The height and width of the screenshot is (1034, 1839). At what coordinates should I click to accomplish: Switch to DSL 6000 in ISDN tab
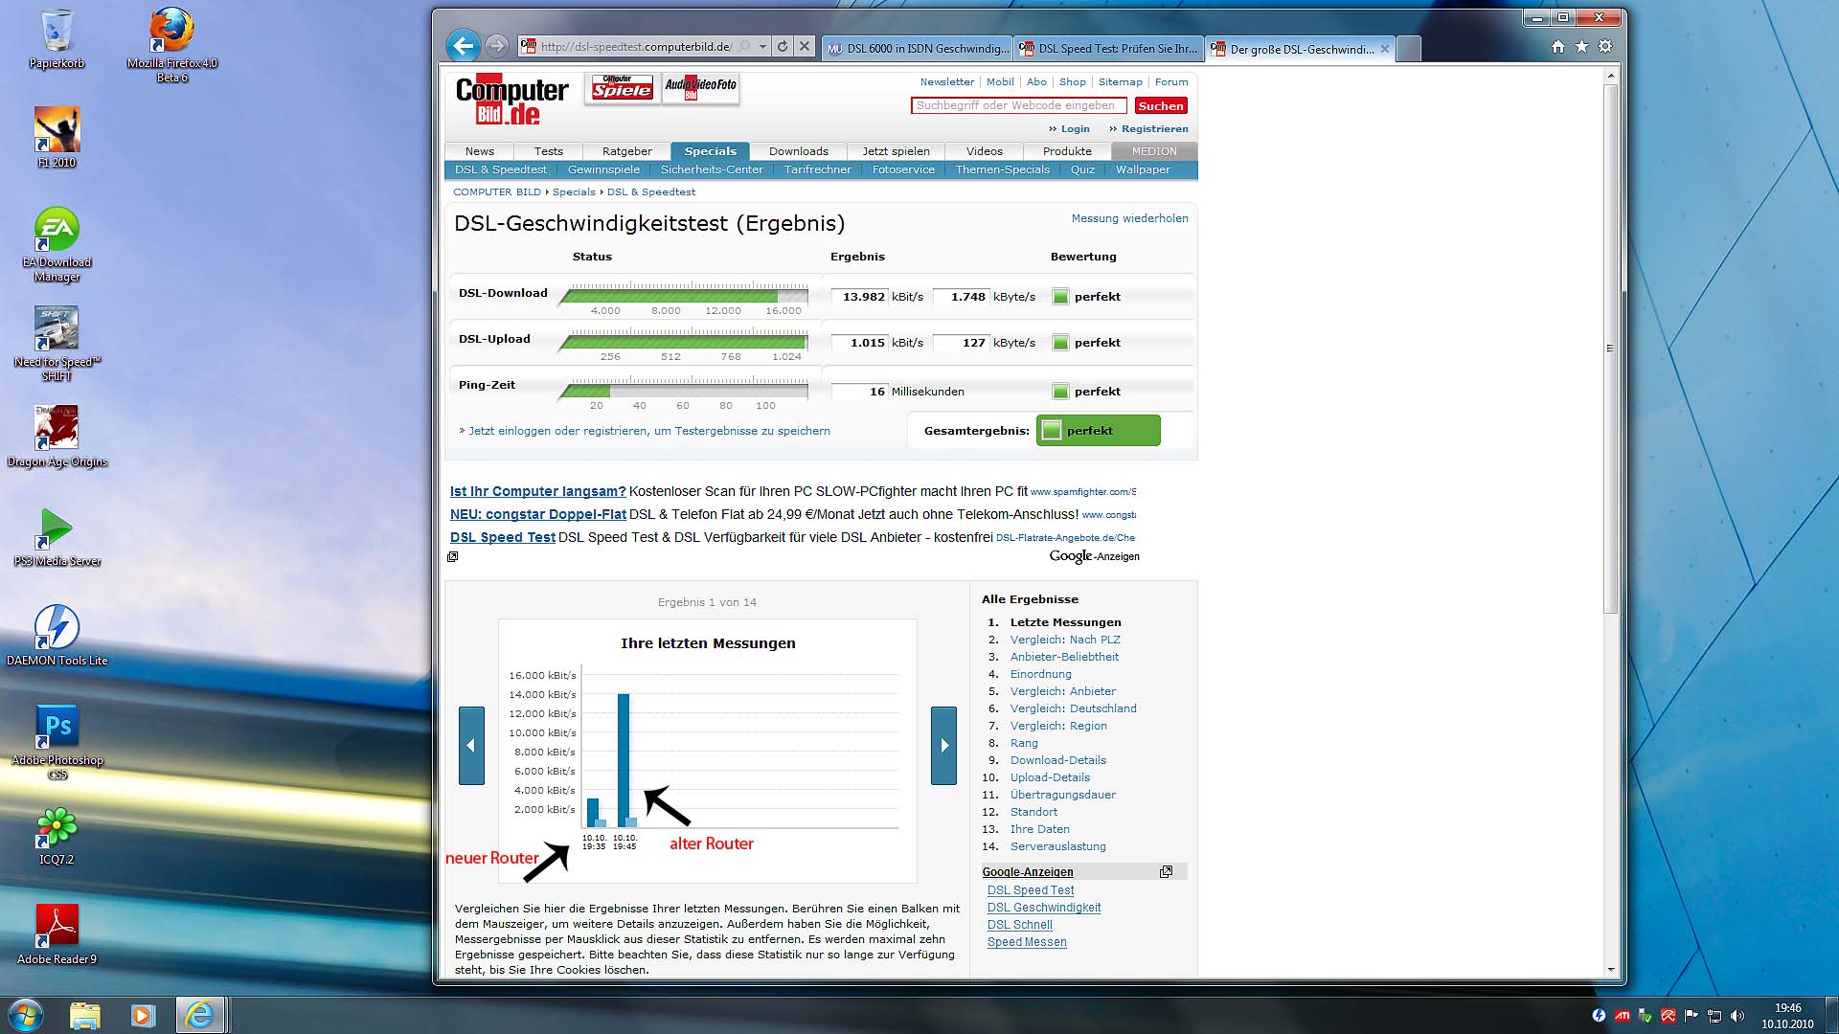[917, 49]
